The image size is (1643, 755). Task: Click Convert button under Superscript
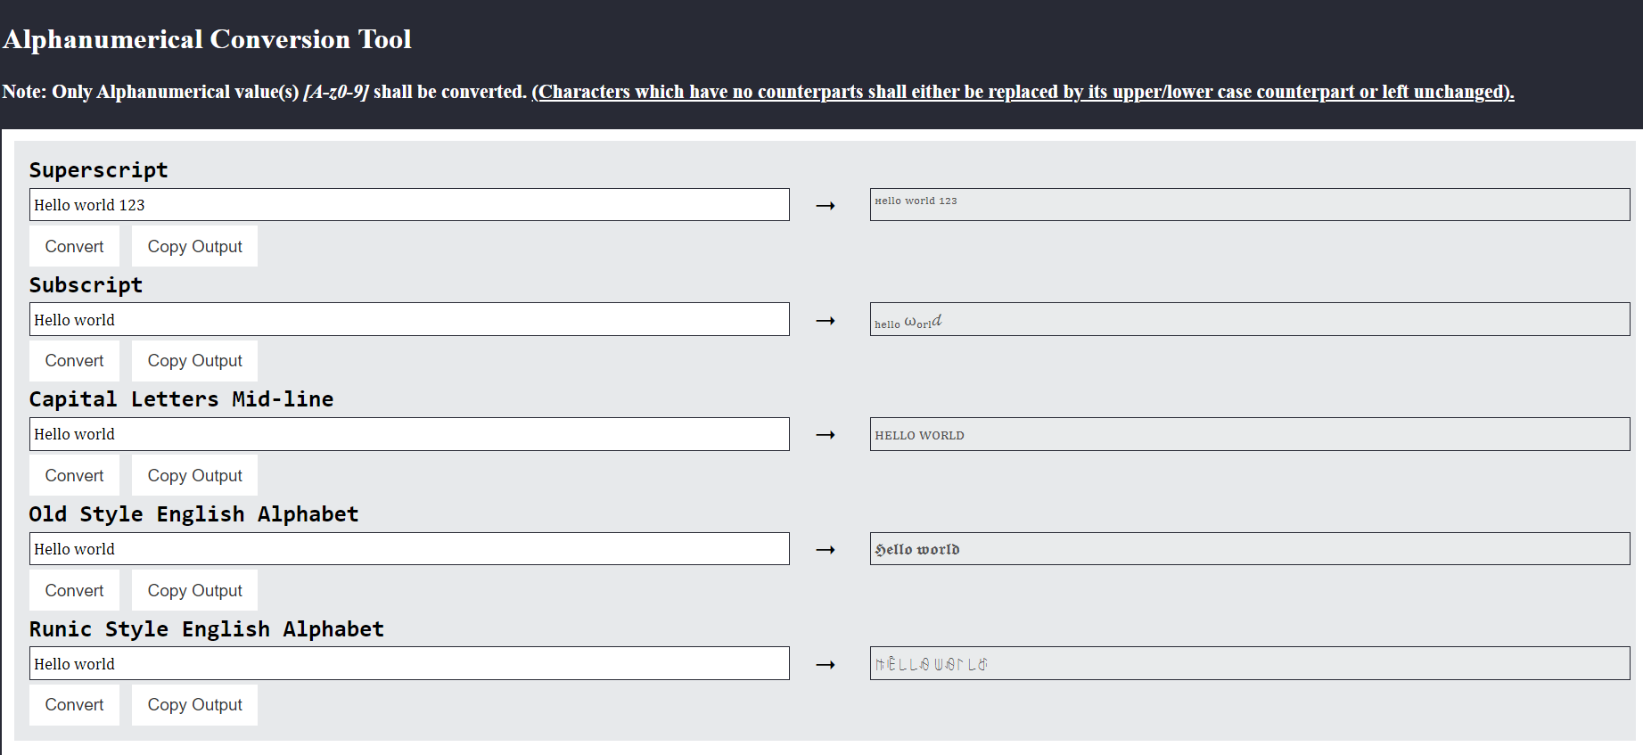[74, 246]
